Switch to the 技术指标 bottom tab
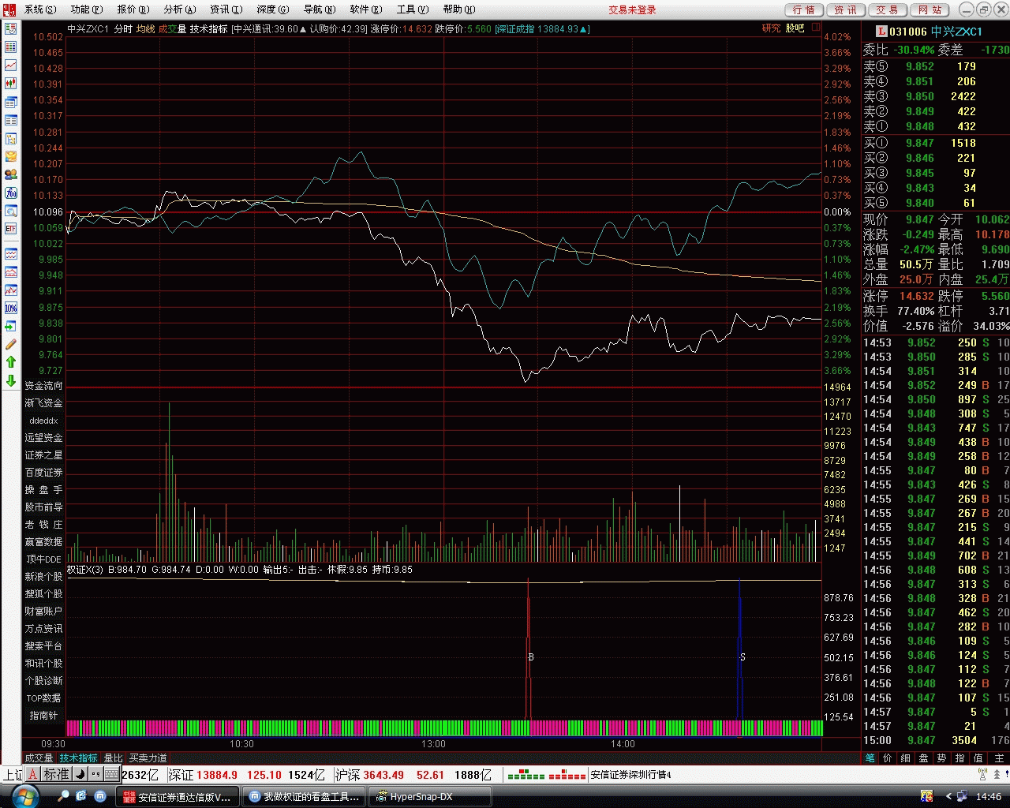Screen dimensions: 1010x808 (78, 758)
